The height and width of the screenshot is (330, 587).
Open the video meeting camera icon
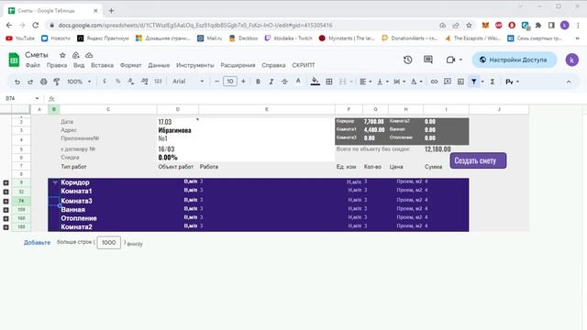[450, 60]
